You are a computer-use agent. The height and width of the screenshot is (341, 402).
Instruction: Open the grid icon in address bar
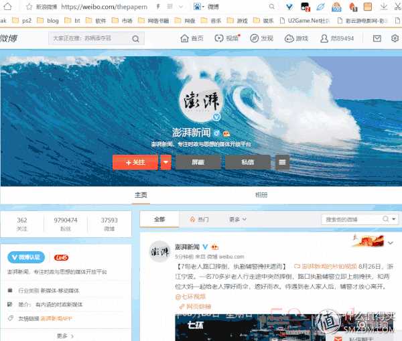[x=170, y=7]
